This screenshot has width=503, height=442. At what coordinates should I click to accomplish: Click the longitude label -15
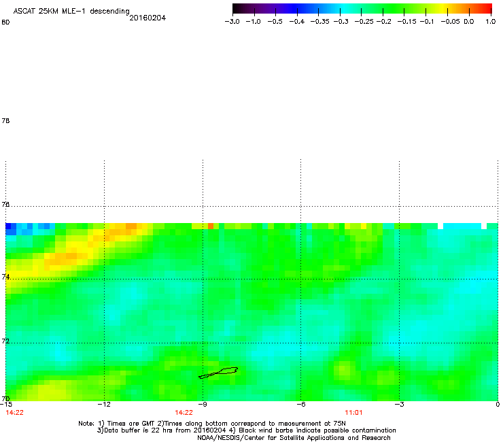tap(6, 405)
